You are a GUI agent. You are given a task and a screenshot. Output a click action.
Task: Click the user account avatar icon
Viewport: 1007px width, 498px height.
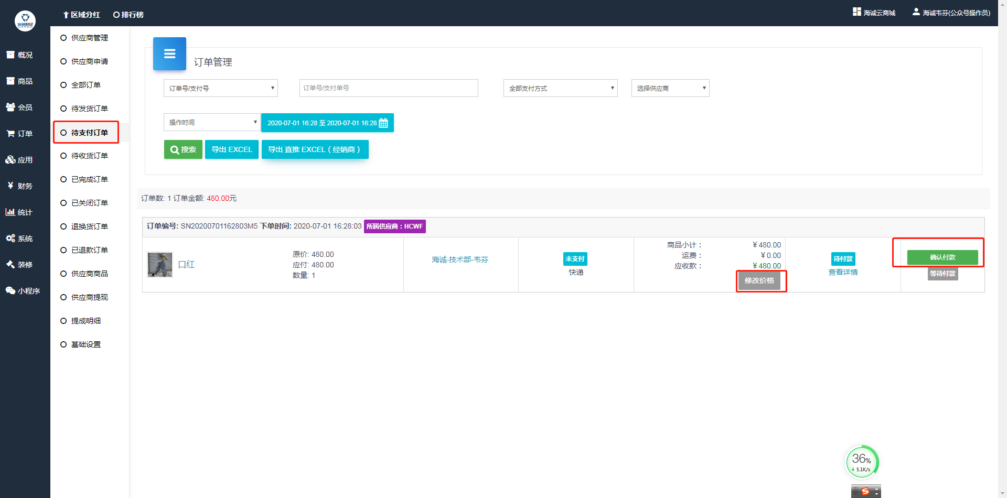click(916, 12)
